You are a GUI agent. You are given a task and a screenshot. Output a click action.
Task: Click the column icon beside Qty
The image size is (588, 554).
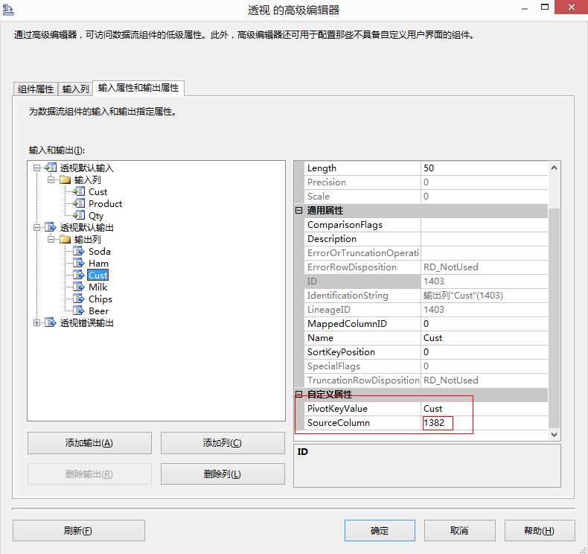79,215
